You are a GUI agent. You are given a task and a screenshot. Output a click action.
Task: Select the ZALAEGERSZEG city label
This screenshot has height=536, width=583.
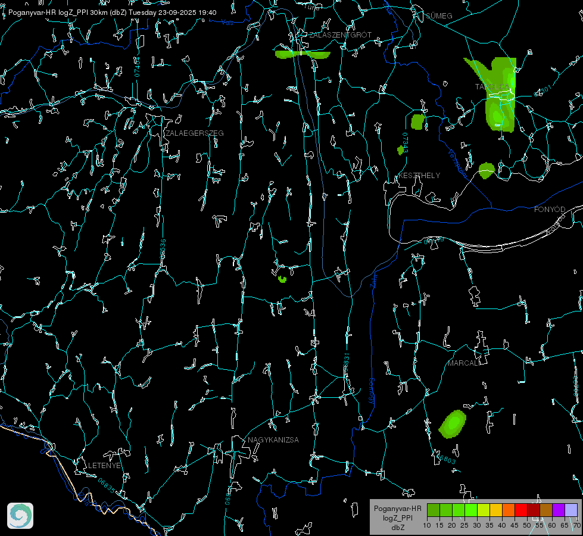(x=195, y=133)
